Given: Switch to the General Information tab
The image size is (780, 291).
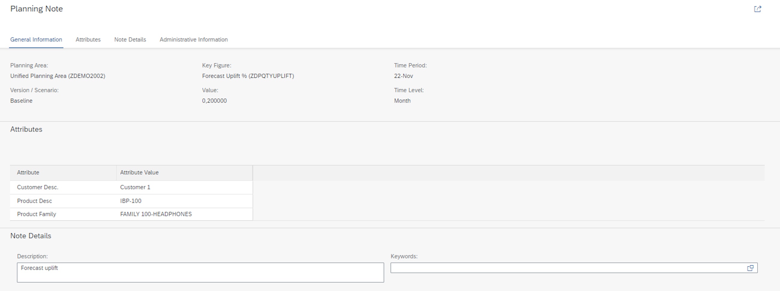Looking at the screenshot, I should click(36, 40).
